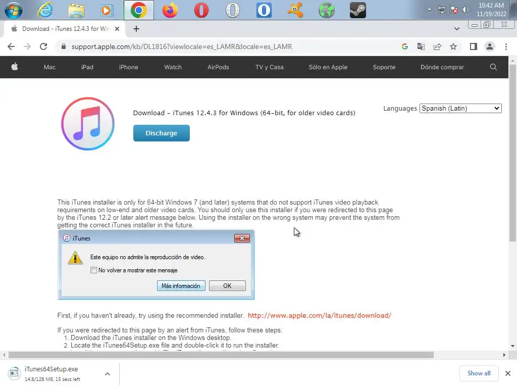517x388 pixels.
Task: Launch Firefox from the taskbar
Action: coord(170,10)
